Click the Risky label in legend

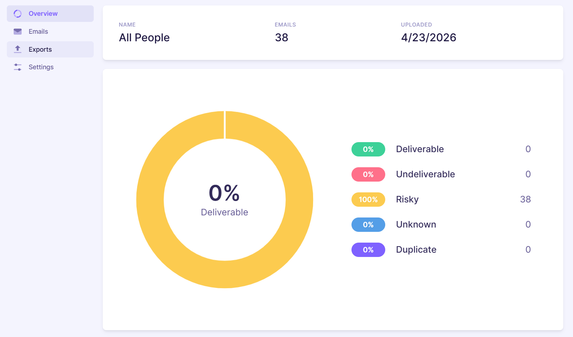(407, 200)
